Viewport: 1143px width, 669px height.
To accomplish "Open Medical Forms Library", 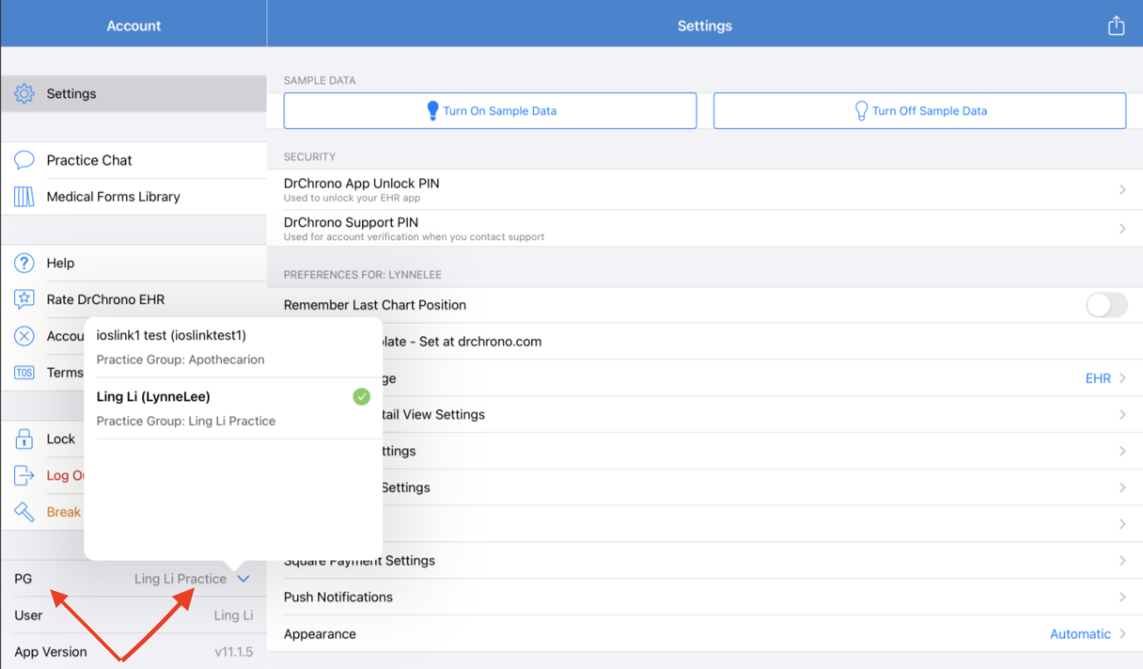I will (x=133, y=197).
